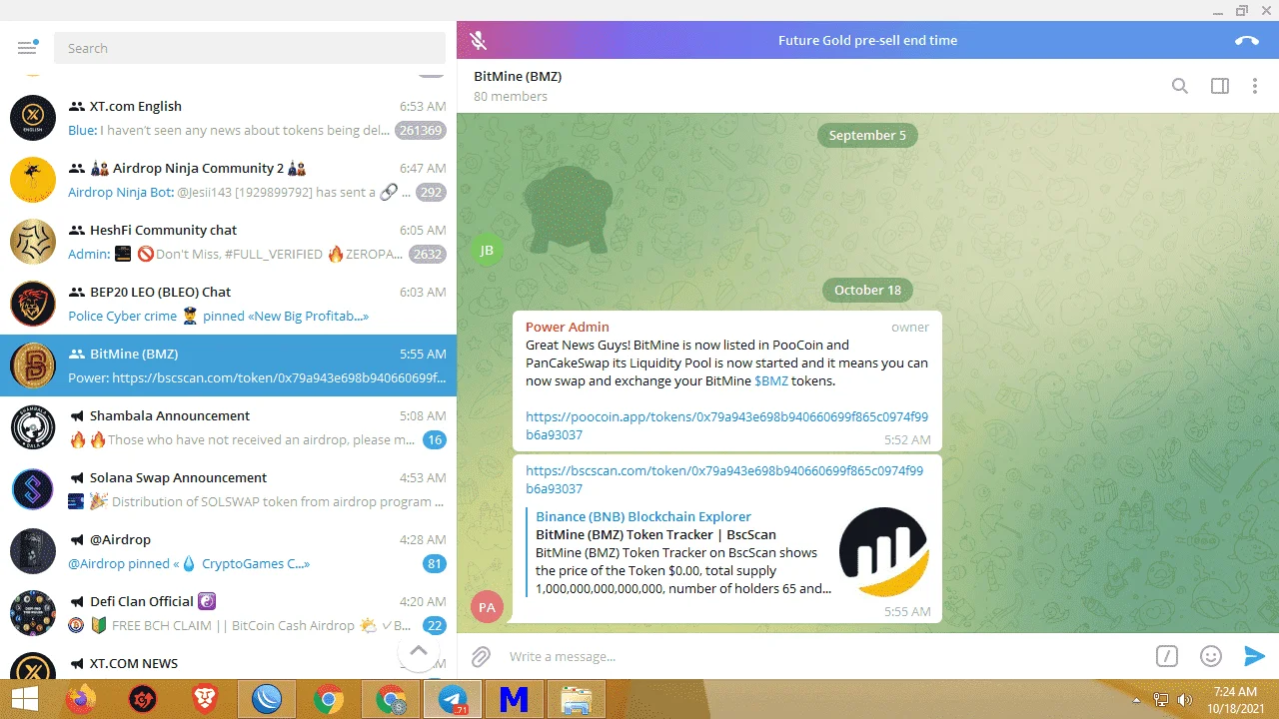The height and width of the screenshot is (719, 1279).
Task: Click the October 18 date label
Action: click(x=867, y=291)
